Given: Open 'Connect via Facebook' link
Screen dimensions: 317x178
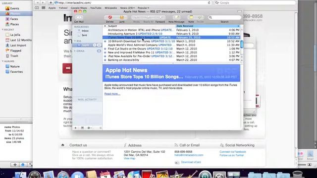Looking at the screenshot, I should pyautogui.click(x=233, y=152).
